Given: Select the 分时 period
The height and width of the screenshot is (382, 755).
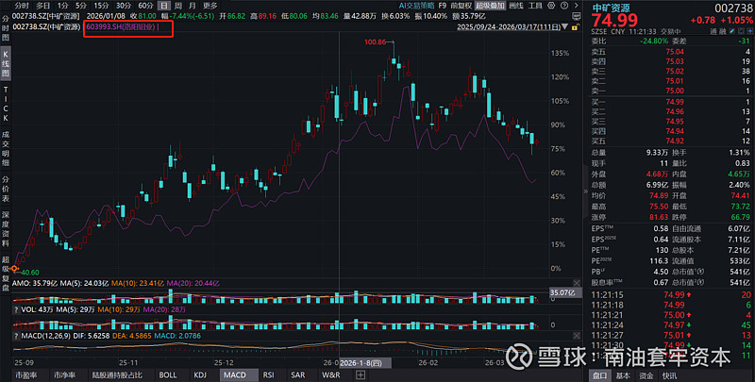Looking at the screenshot, I should pyautogui.click(x=22, y=6).
